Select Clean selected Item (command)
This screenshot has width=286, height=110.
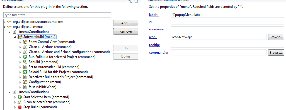[47, 102]
